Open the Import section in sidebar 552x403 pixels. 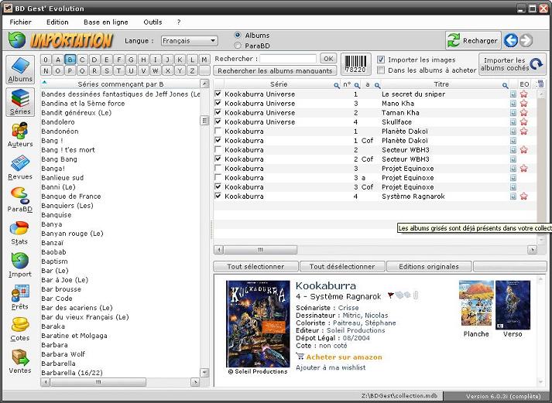pos(20,265)
